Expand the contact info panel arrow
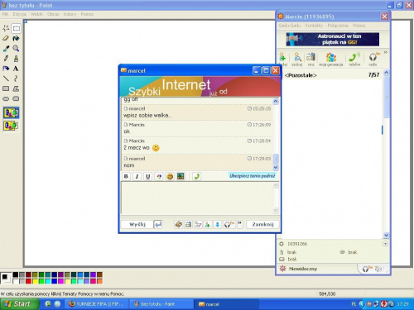Screen dimensions: 414x310 (x=385, y=244)
